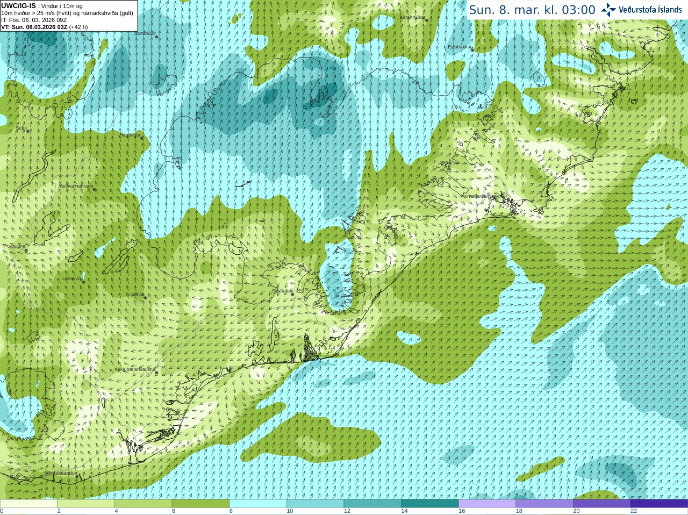Click the IT: Fös. 06. 03. 2026 09Z line

point(34,20)
